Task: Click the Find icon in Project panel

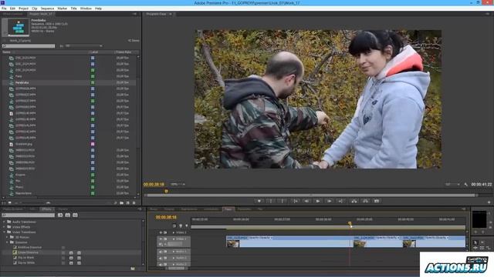Action: tap(115, 203)
